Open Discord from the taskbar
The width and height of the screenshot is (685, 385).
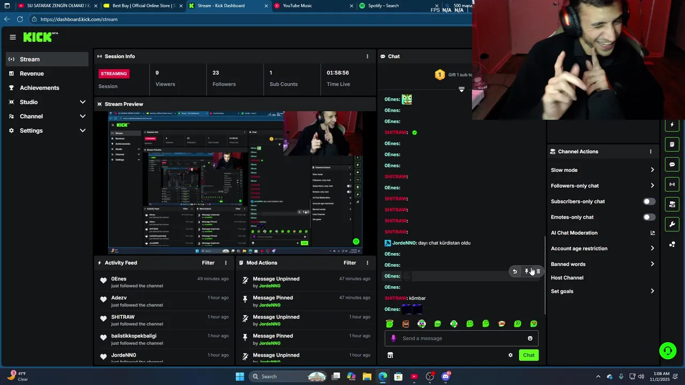[446, 376]
